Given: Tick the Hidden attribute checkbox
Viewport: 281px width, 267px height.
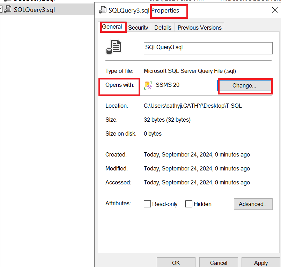Looking at the screenshot, I should tap(189, 204).
